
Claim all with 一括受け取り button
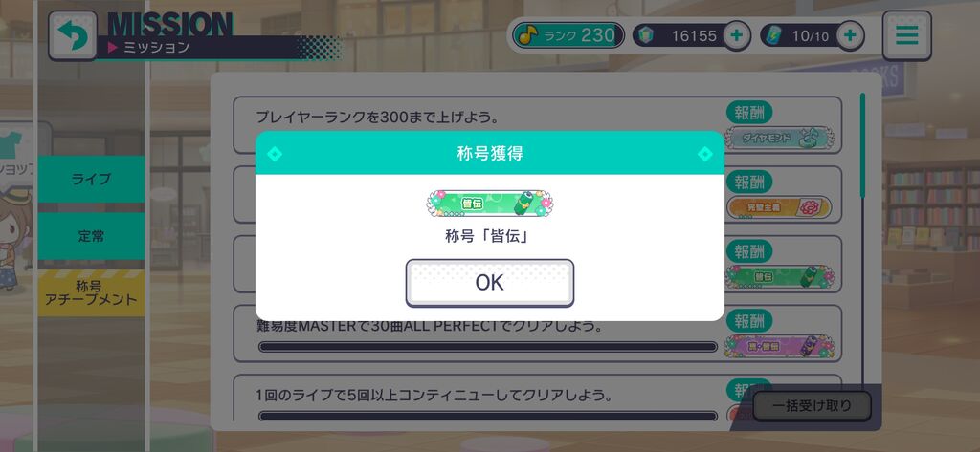click(812, 406)
